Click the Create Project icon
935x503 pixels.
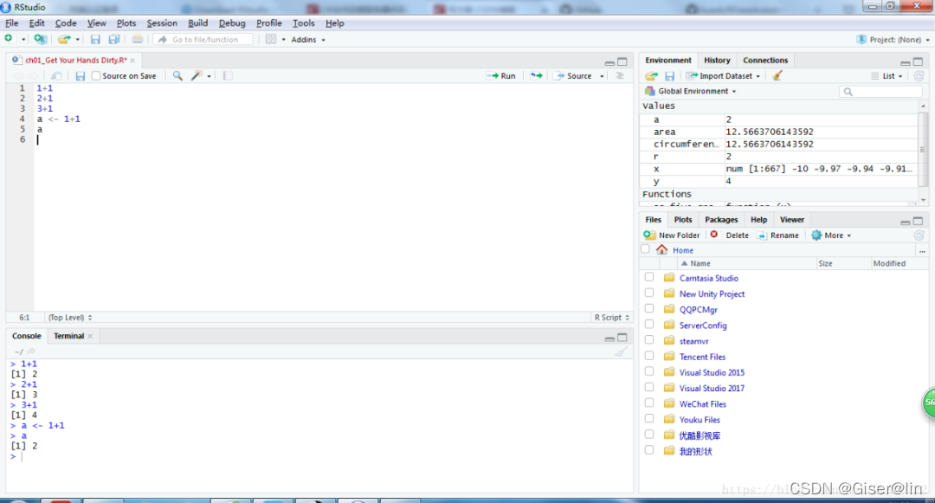40,39
